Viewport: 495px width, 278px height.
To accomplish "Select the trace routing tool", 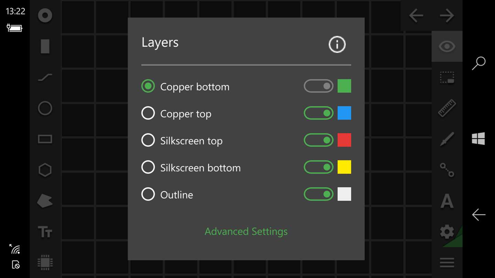I will click(45, 77).
